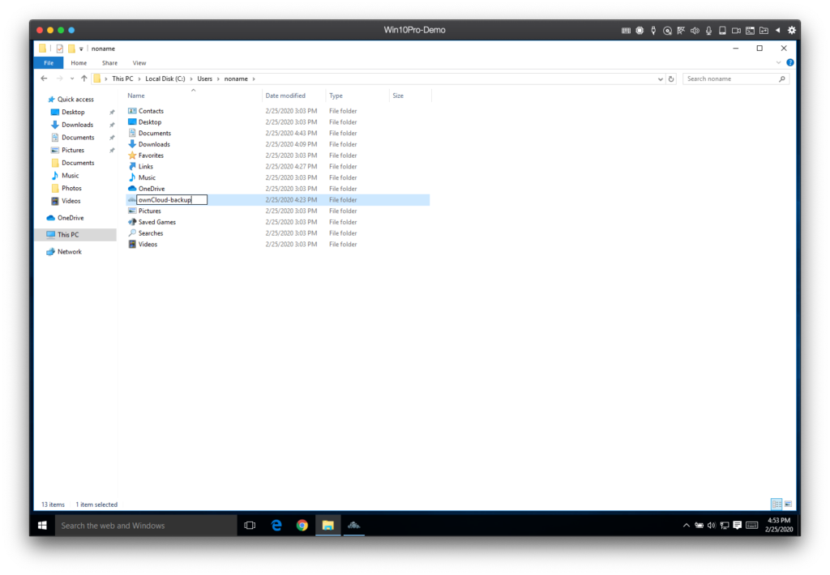This screenshot has height=575, width=830.
Task: Navigate to Users breadcrumb
Action: coord(205,79)
